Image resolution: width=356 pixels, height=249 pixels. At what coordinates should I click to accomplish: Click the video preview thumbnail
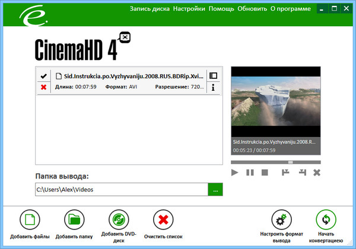[x=276, y=101]
